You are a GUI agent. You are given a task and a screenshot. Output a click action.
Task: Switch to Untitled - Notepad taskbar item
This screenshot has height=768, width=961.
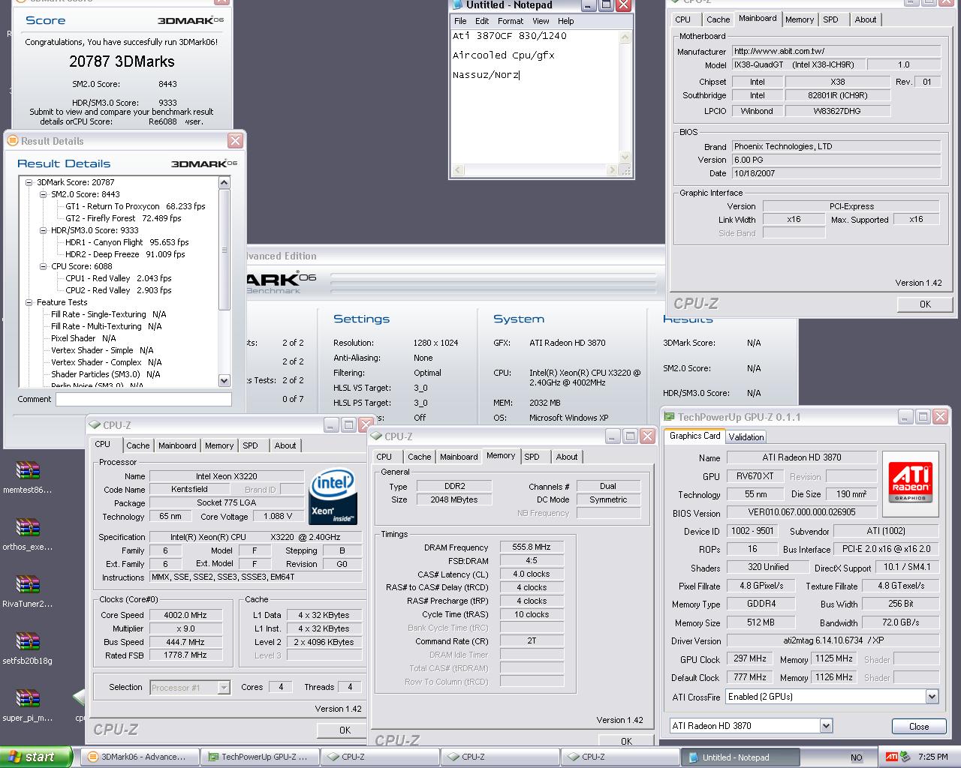pos(740,757)
